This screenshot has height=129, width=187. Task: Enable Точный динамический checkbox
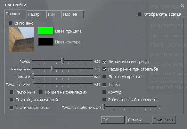[x=12, y=100]
